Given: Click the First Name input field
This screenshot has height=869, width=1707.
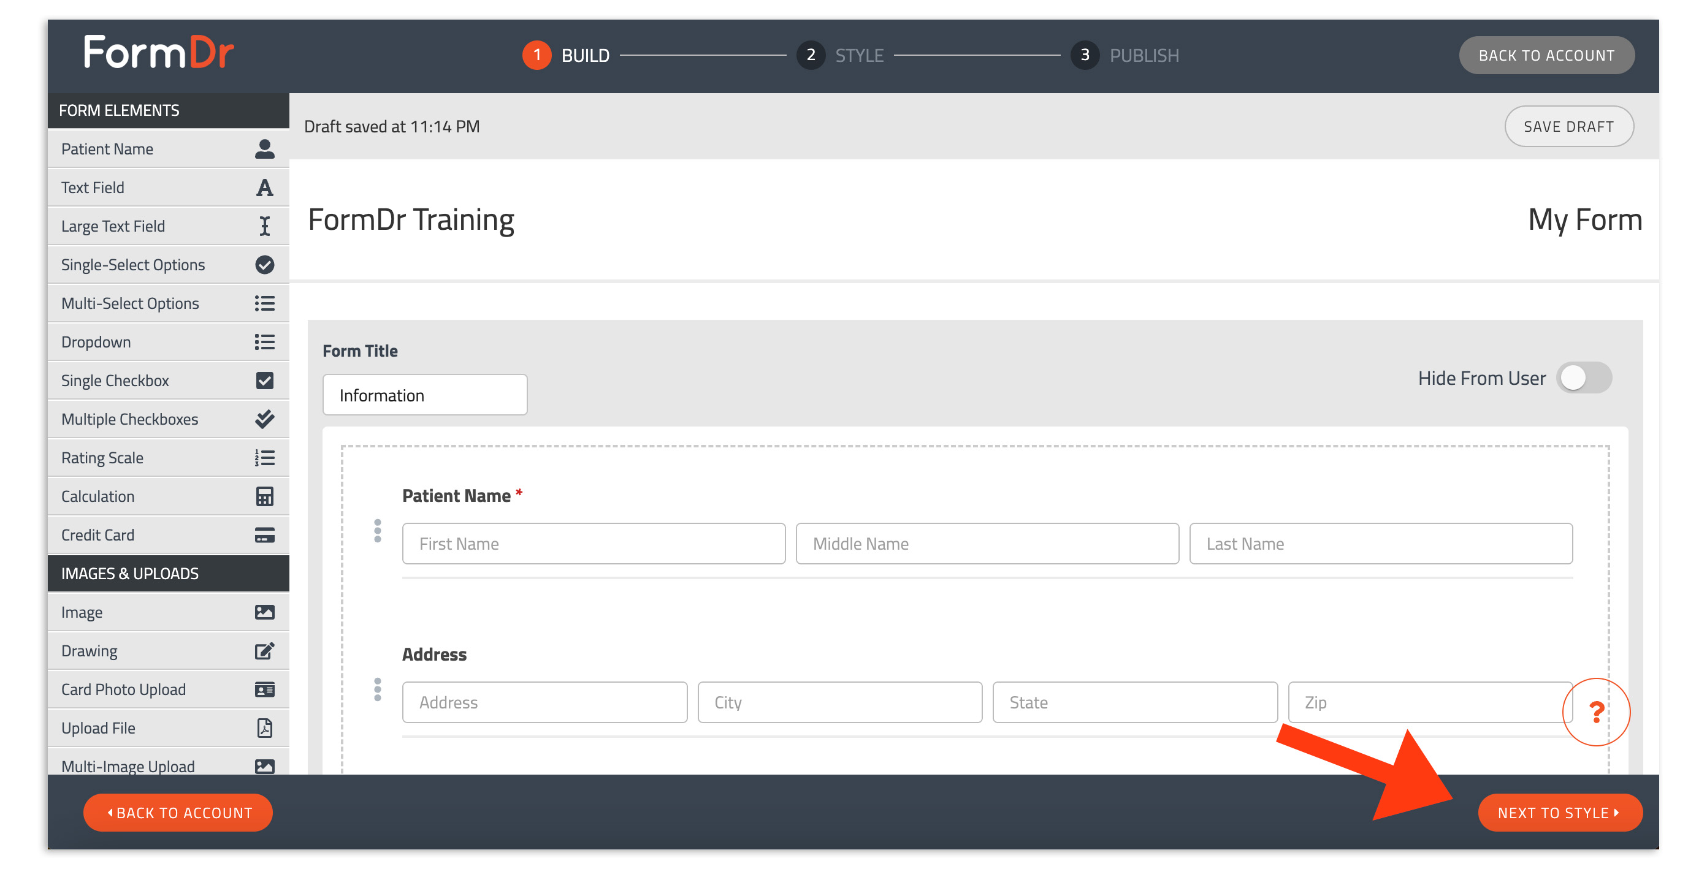Looking at the screenshot, I should click(x=594, y=544).
